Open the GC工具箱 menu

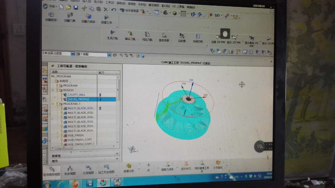click(178, 6)
